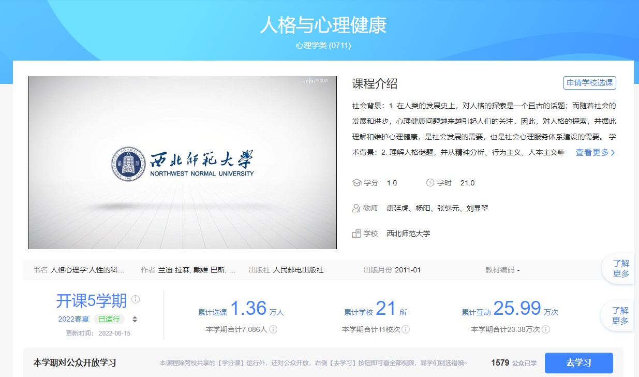Click the clock icon next to 学时
Viewport: 639px width, 377px height.
430,183
